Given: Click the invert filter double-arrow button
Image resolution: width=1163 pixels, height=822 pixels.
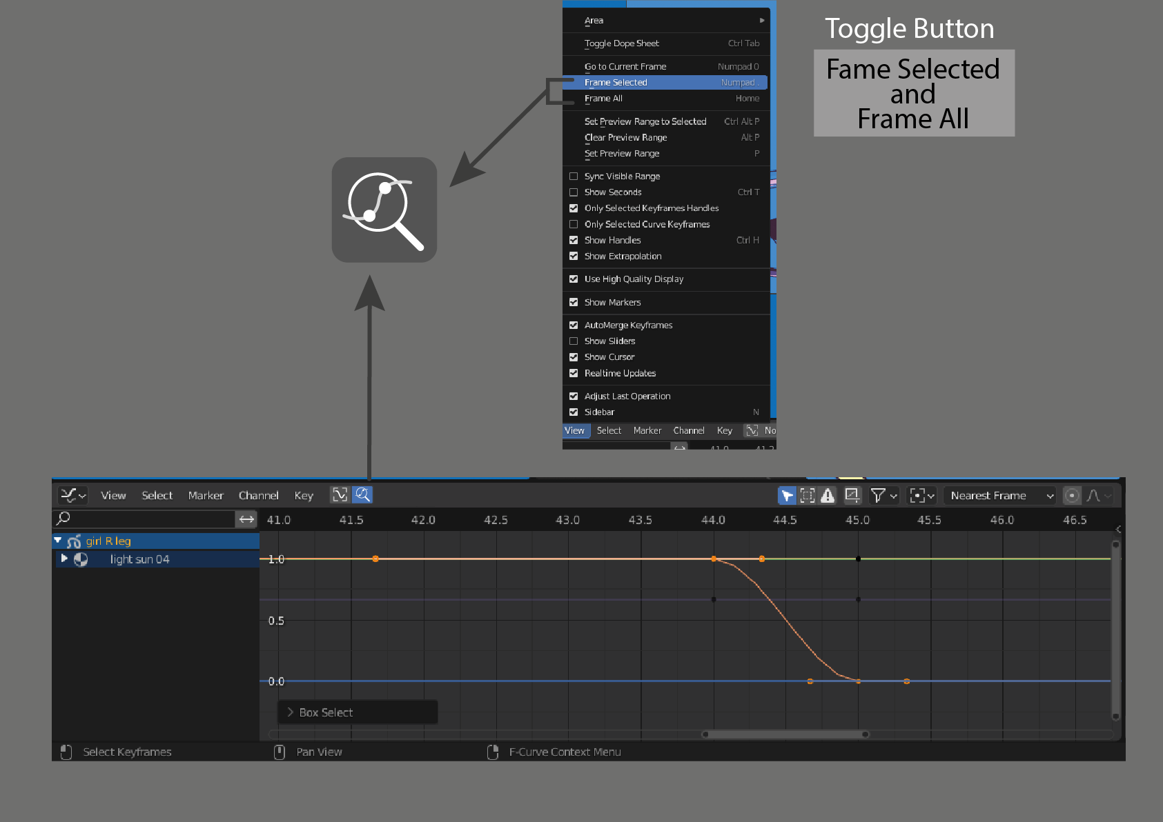Looking at the screenshot, I should tap(246, 519).
